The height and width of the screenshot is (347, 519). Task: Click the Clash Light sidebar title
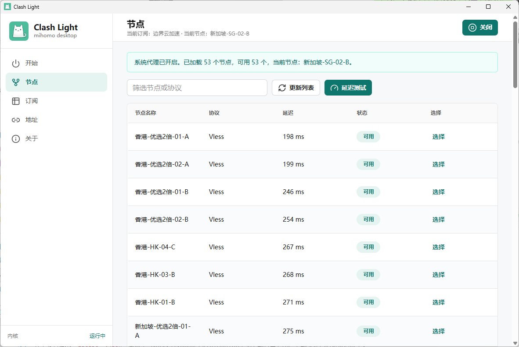point(56,27)
